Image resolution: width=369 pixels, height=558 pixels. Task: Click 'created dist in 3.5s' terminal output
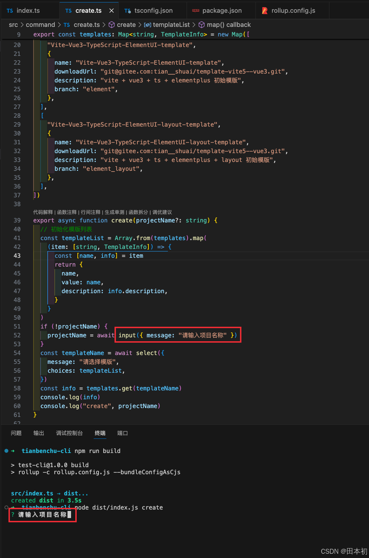(46, 500)
